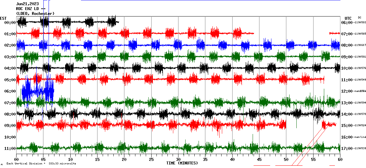366x168 pixels.
Task: Click the vertical division microvolts footnote
Action: 41,164
